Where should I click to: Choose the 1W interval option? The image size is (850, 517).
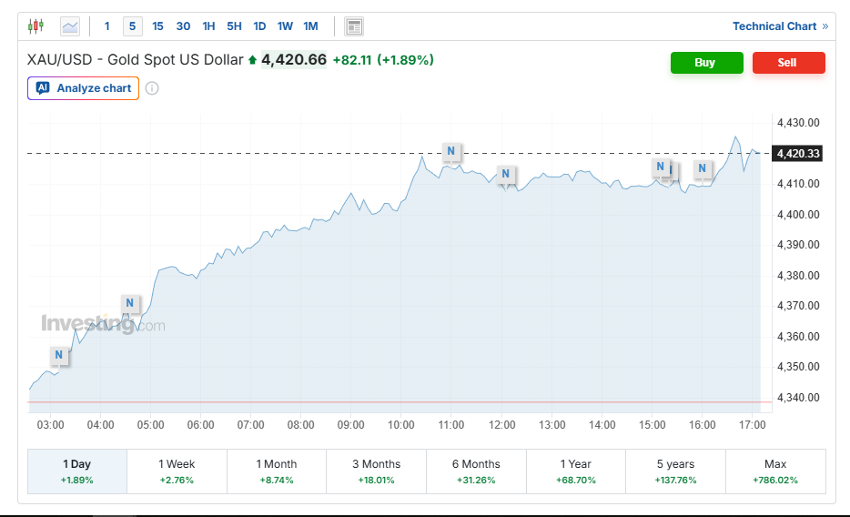(285, 26)
